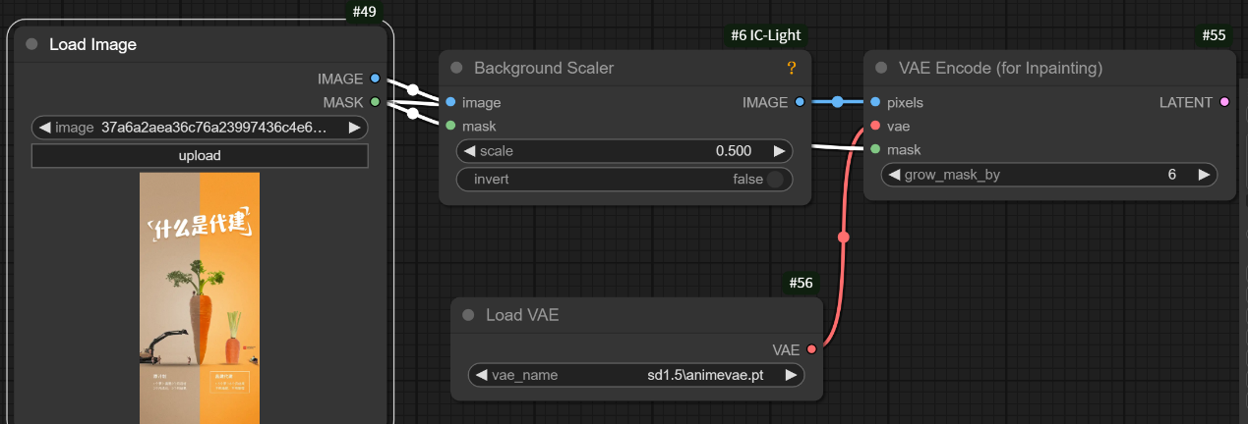Select previous image file with left arrow
This screenshot has height=424, width=1248.
tap(45, 128)
